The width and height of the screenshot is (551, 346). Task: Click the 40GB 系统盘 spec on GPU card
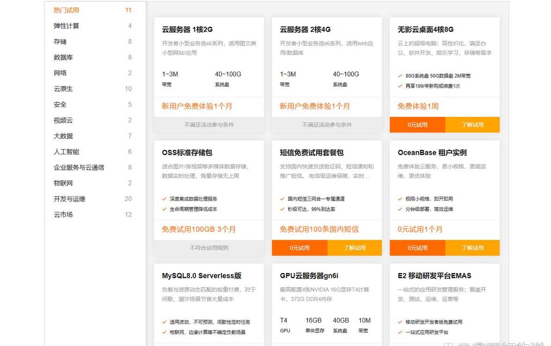[341, 325]
